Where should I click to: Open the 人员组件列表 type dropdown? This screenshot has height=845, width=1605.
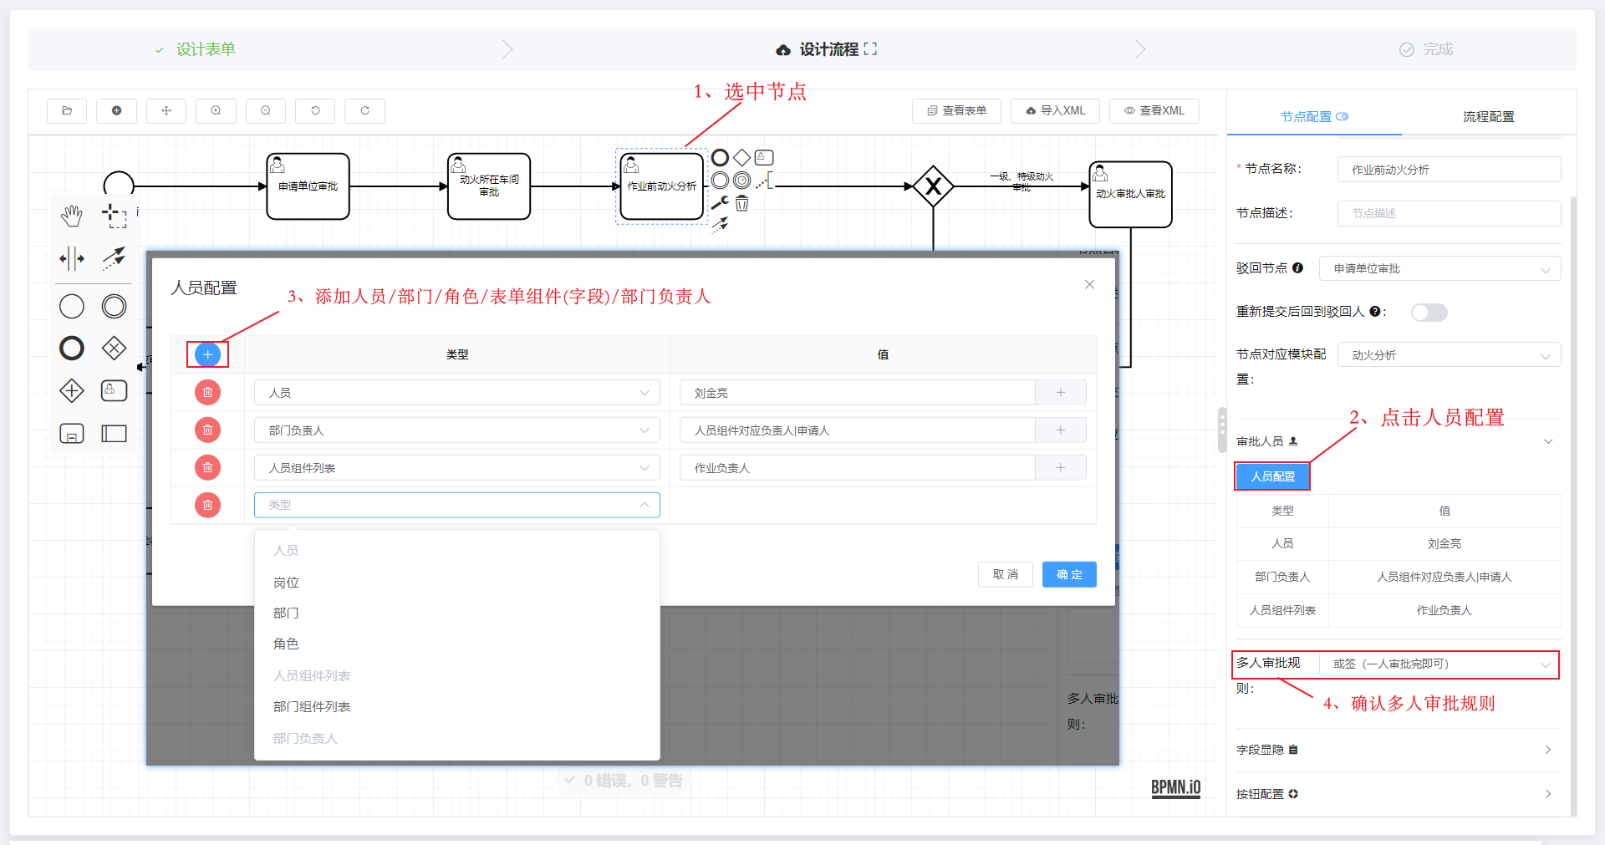pos(457,468)
